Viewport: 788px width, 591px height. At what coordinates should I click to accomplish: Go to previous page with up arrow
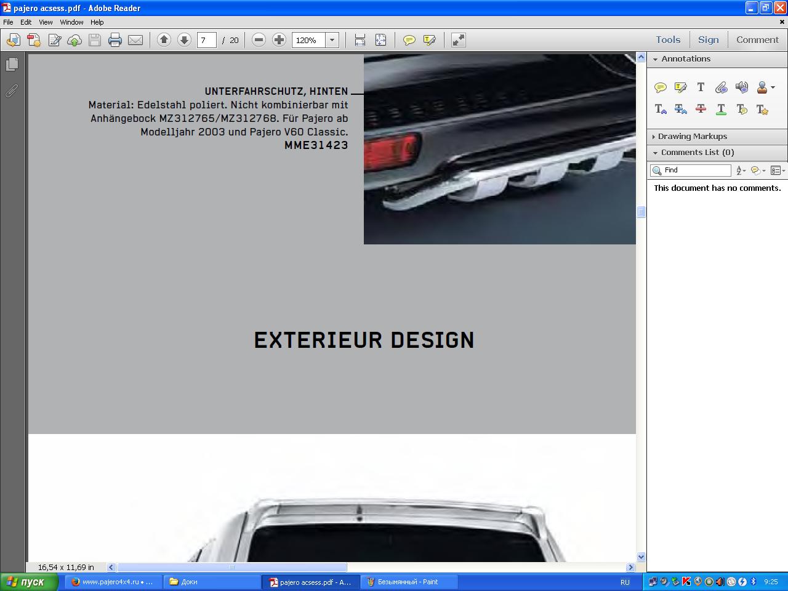pos(164,40)
